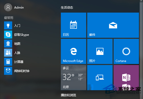Click the Admin username label
Image resolution: width=143 pixels, height=99 pixels.
click(x=19, y=8)
